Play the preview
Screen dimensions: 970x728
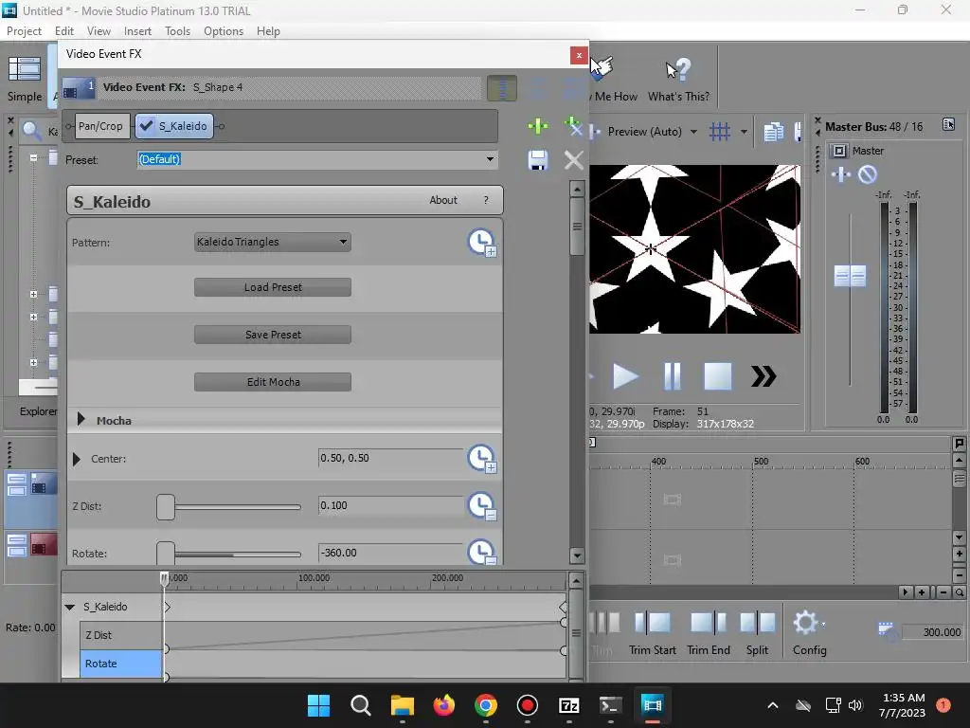625,376
